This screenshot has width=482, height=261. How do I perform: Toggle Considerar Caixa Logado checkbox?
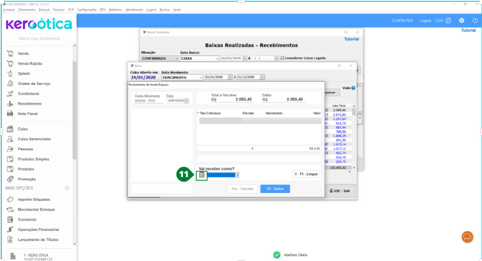(x=282, y=58)
